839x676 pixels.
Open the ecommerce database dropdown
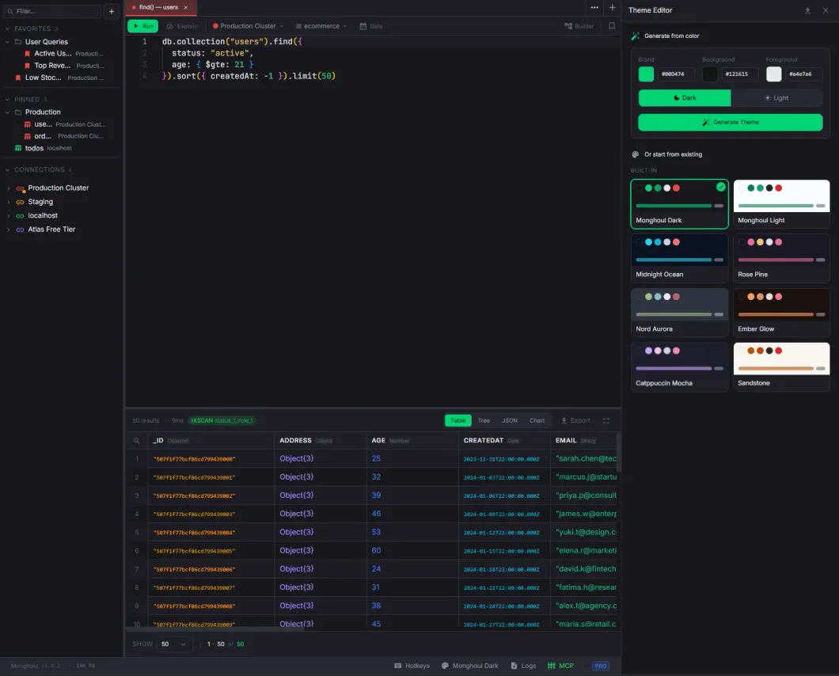point(320,25)
